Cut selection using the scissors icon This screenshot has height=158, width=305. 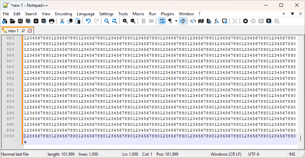pos(62,21)
